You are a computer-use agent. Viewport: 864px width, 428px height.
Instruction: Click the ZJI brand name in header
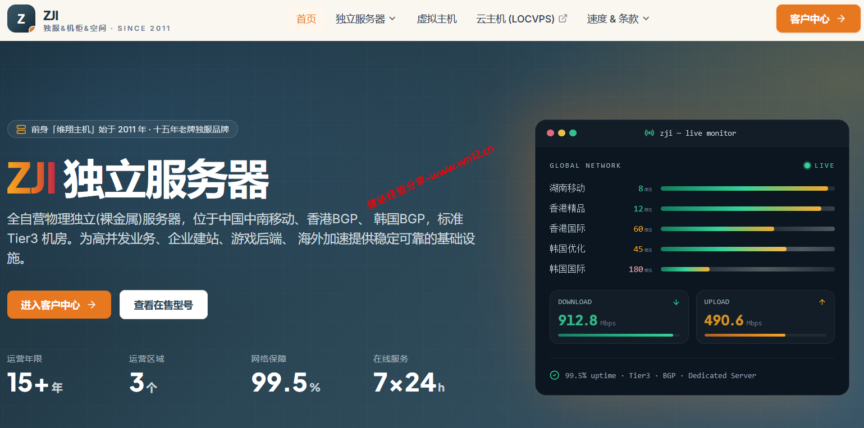tap(51, 15)
